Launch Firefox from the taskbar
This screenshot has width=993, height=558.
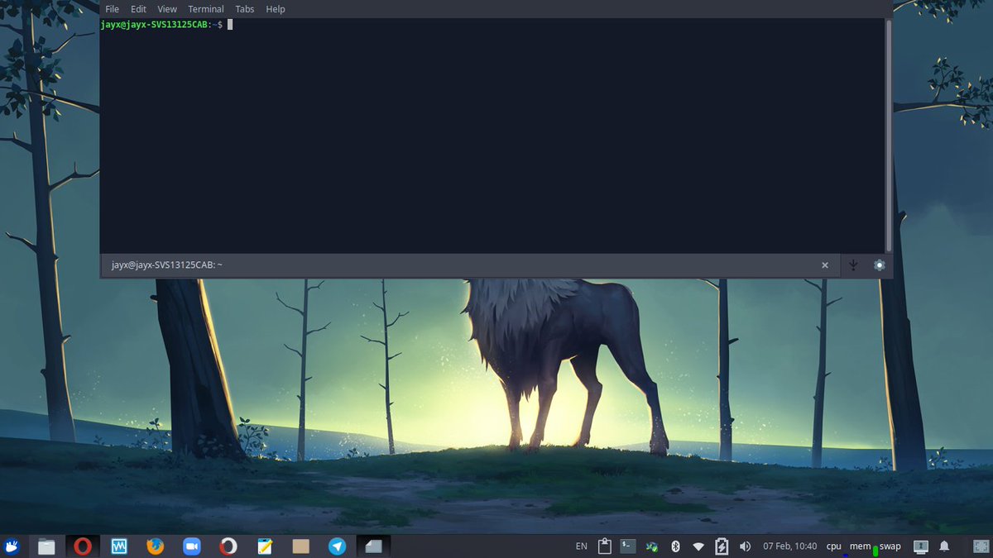coord(155,546)
